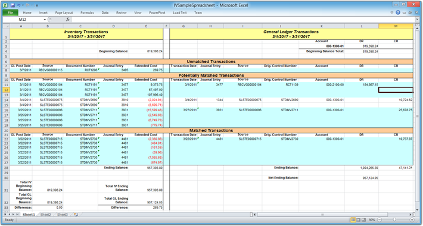Select the Beginning Balance 819,398.24 in column E
The height and width of the screenshot is (226, 423).
(x=146, y=51)
